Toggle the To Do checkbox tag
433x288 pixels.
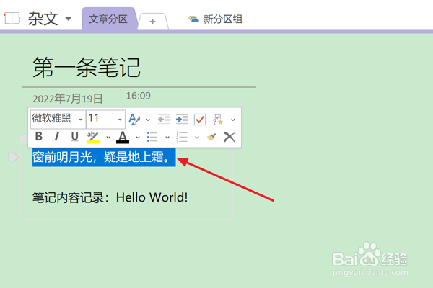[x=200, y=120]
